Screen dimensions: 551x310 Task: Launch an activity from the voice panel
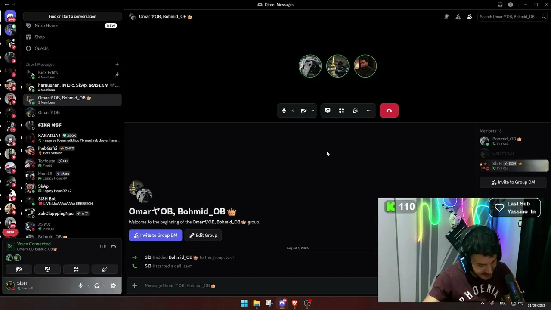(76, 270)
